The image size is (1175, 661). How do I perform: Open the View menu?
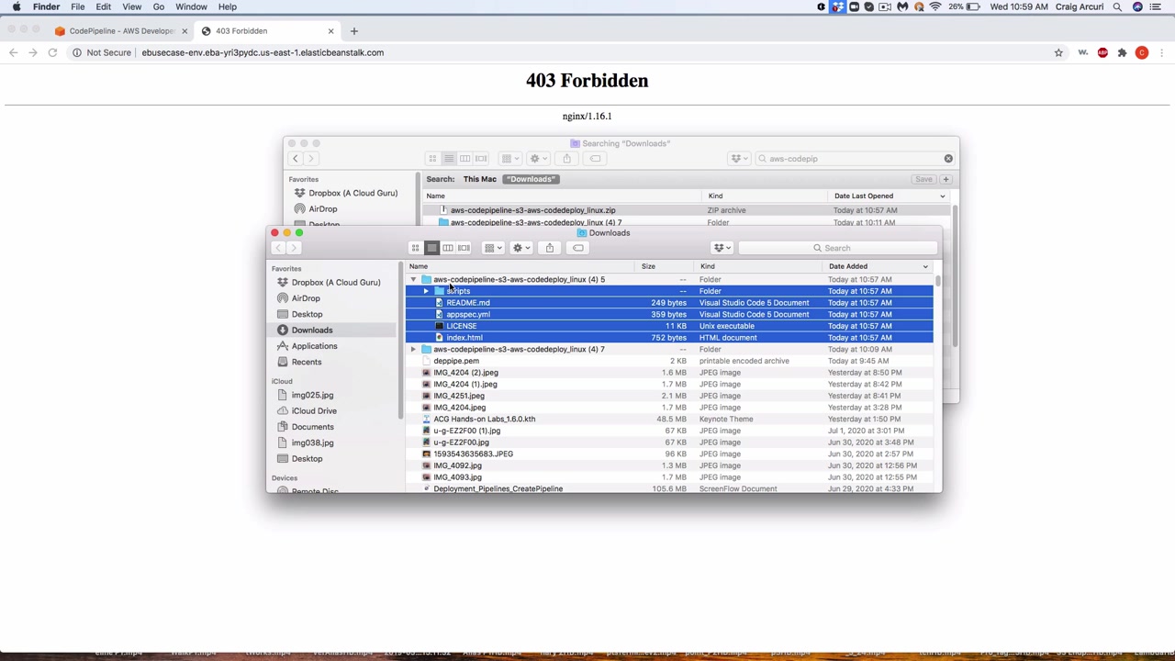[132, 6]
